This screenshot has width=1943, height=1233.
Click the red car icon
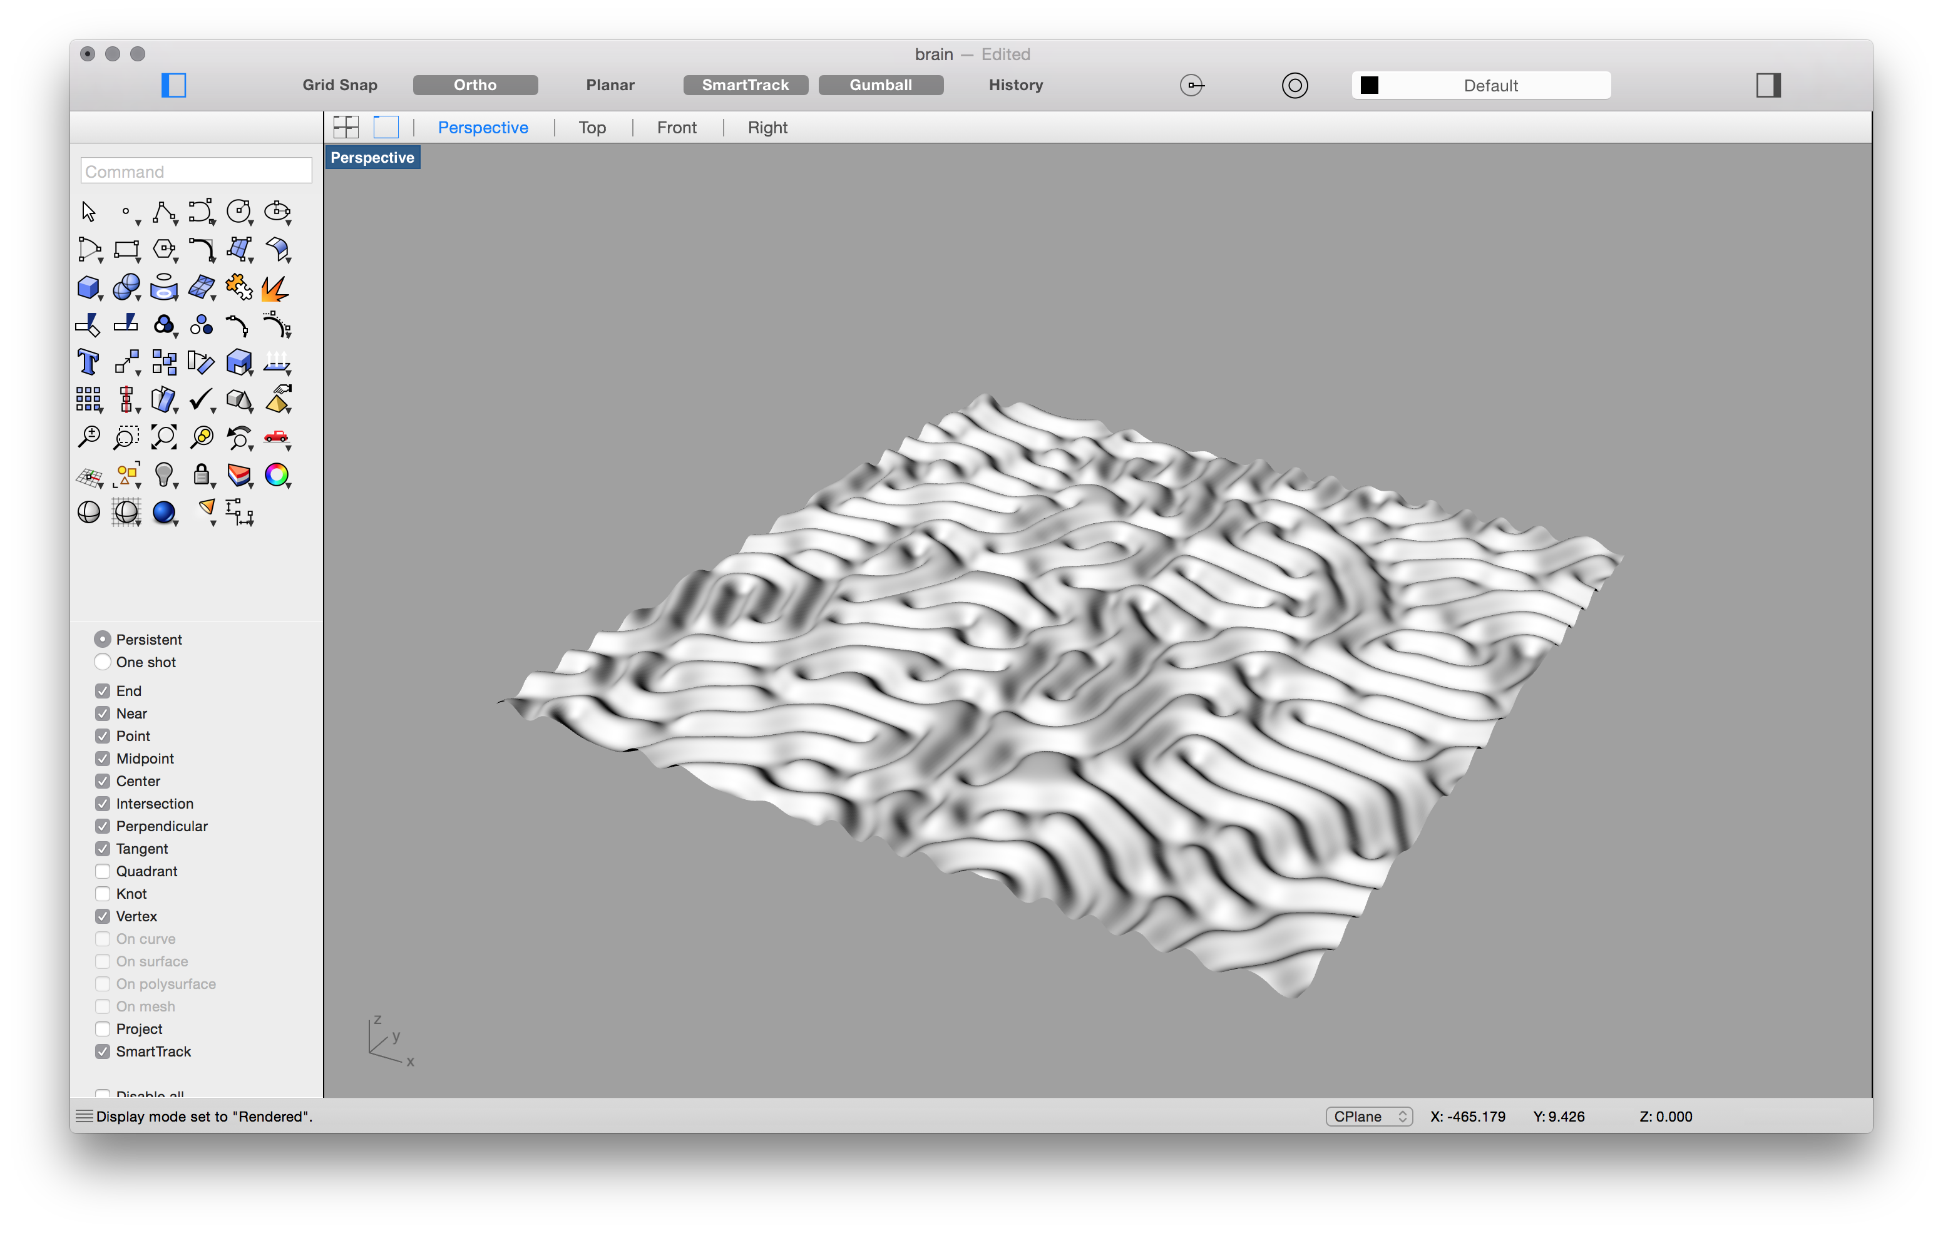276,436
